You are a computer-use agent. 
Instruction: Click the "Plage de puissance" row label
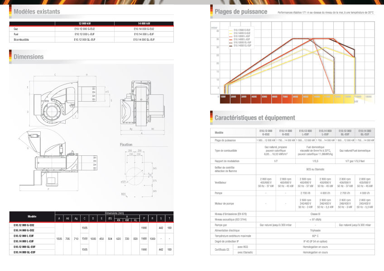(225, 140)
